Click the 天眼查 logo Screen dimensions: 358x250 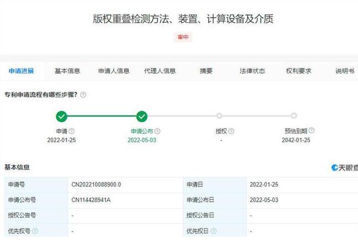click(345, 167)
